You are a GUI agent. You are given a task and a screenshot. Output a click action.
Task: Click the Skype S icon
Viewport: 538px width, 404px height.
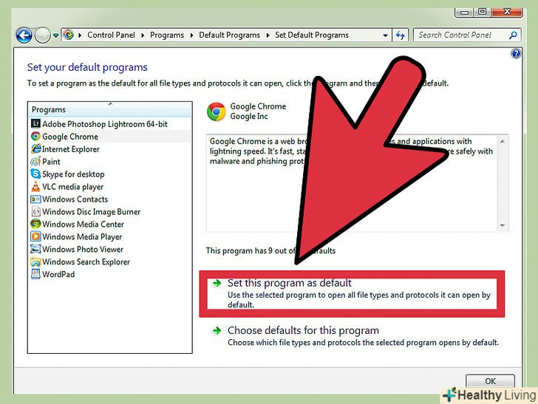35,174
